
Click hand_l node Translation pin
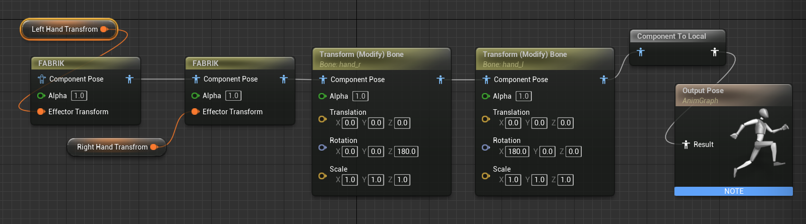tap(485, 119)
